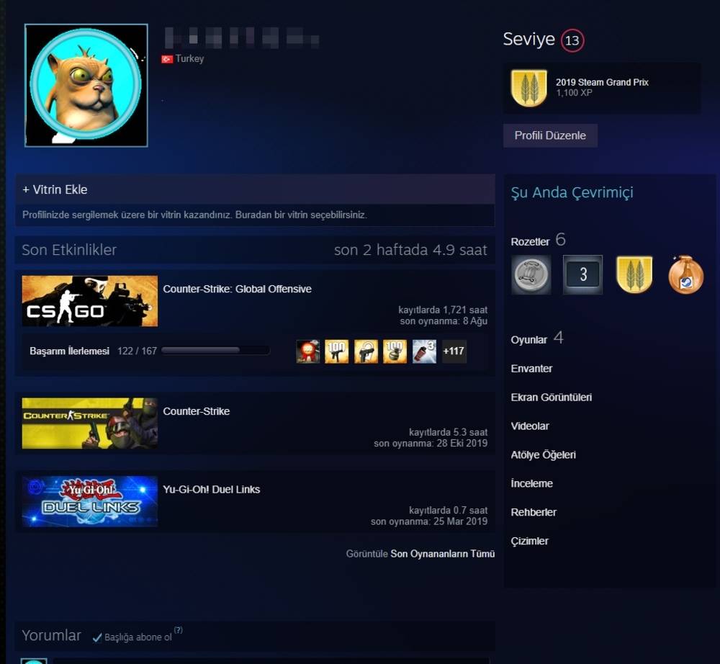Screen dimensions: 720x664
Task: Open the 100 rifle achievement icon
Action: tap(336, 351)
